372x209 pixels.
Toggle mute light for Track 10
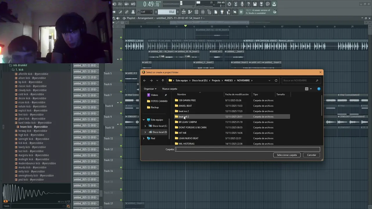tap(121, 135)
